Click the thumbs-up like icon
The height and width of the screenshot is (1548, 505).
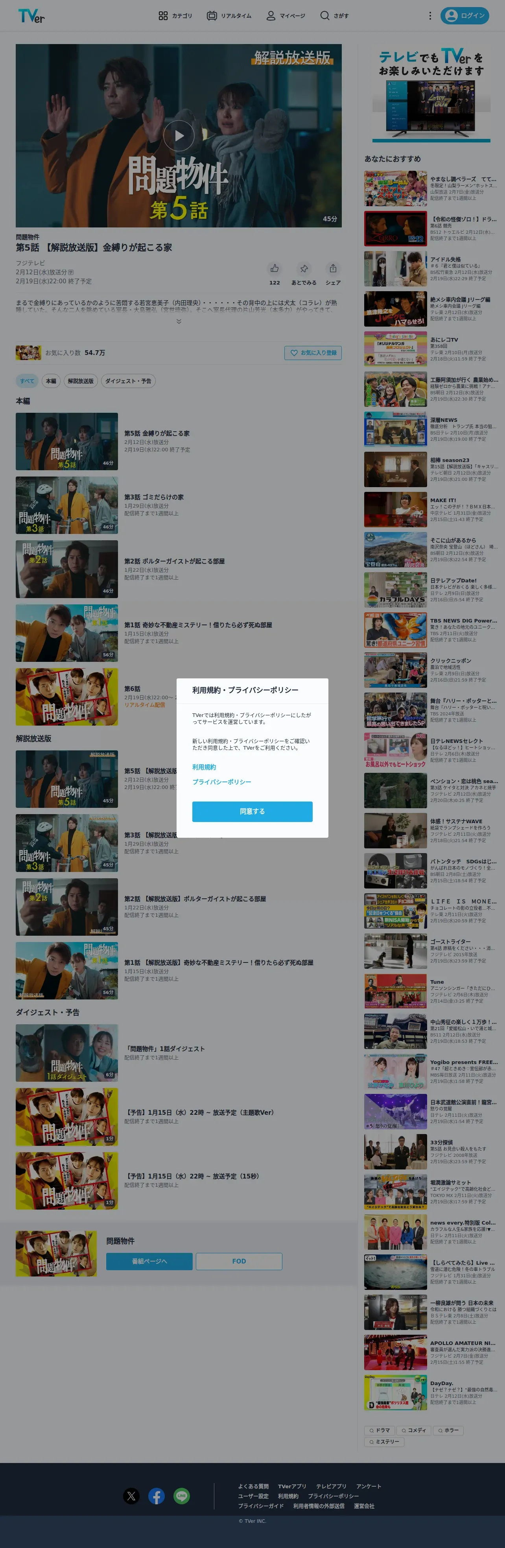tap(275, 269)
